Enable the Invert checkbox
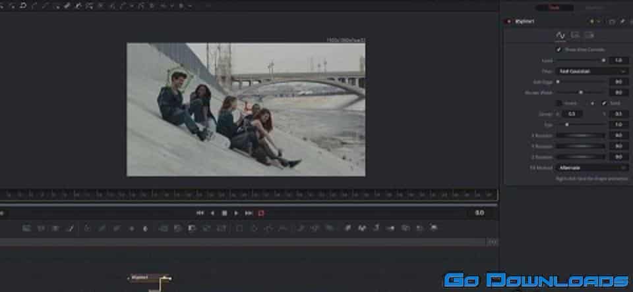633x292 pixels. (x=559, y=103)
